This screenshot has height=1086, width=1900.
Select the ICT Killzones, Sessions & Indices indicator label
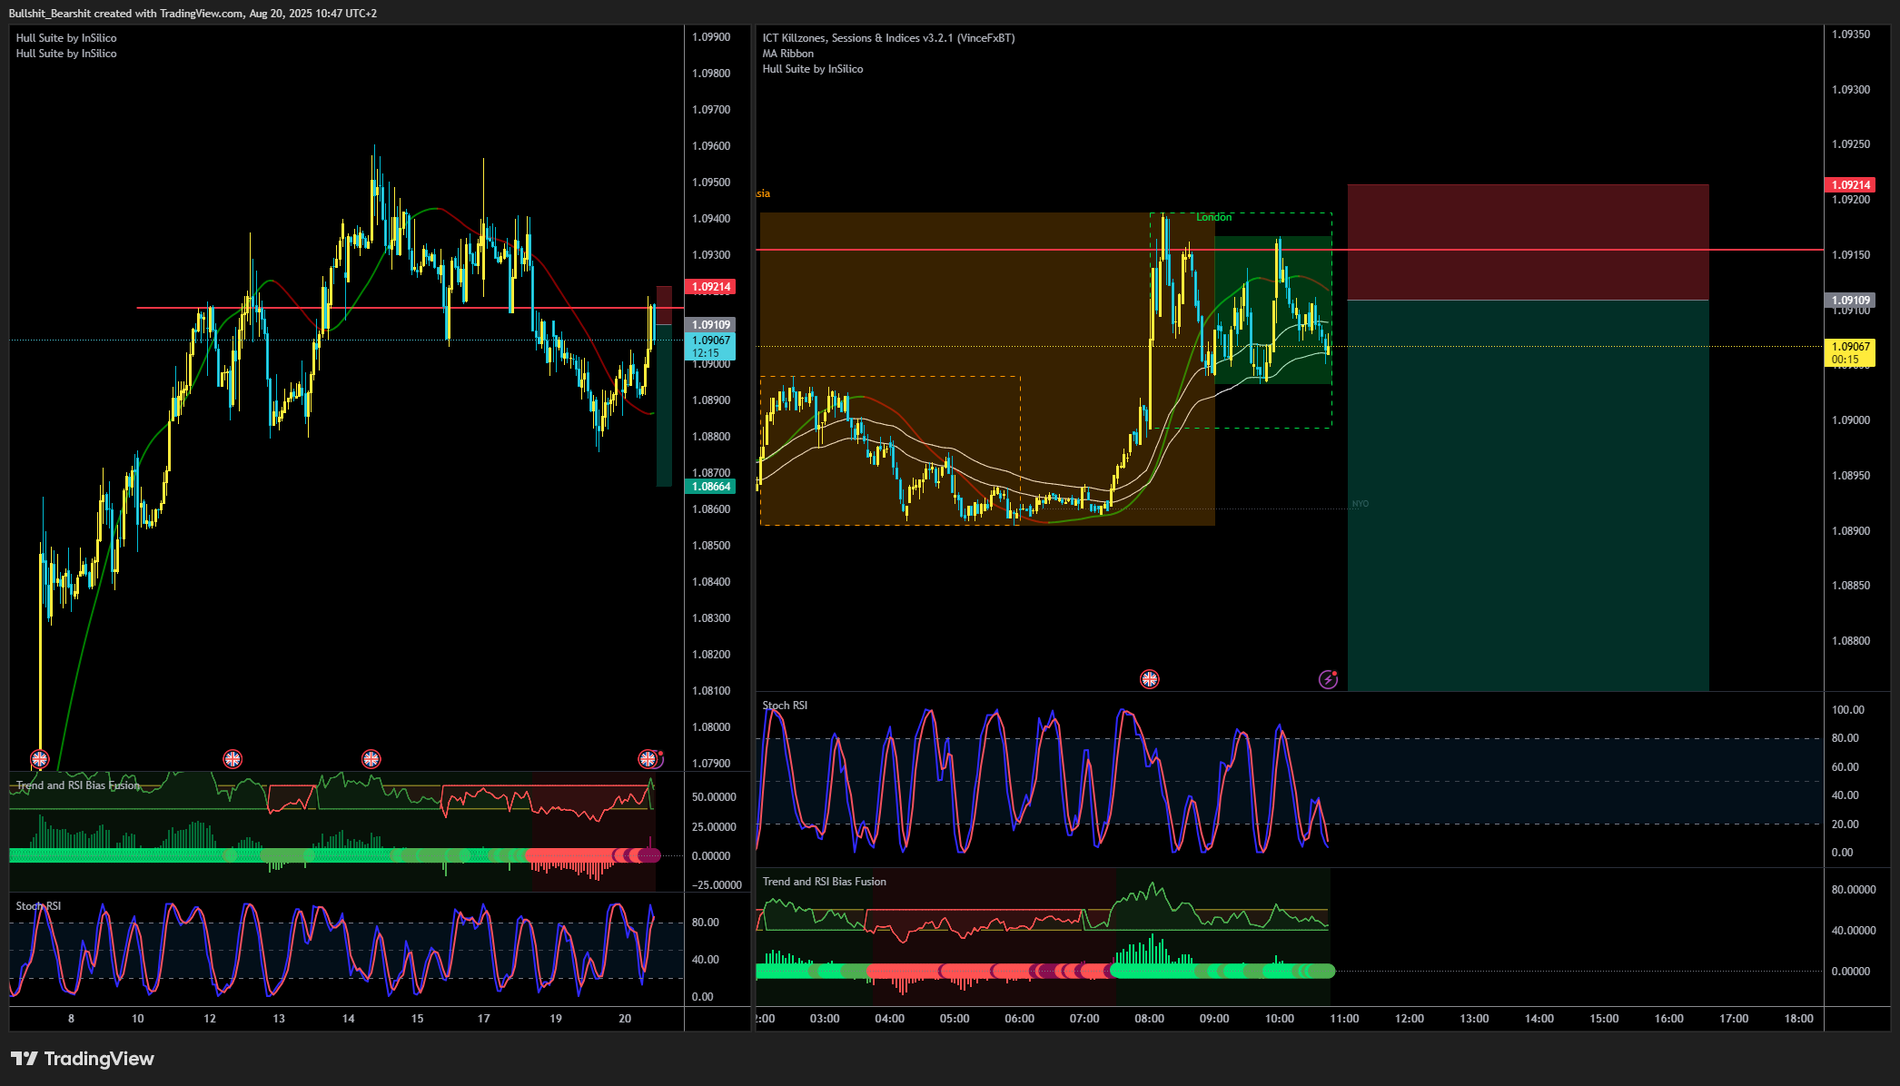[888, 38]
